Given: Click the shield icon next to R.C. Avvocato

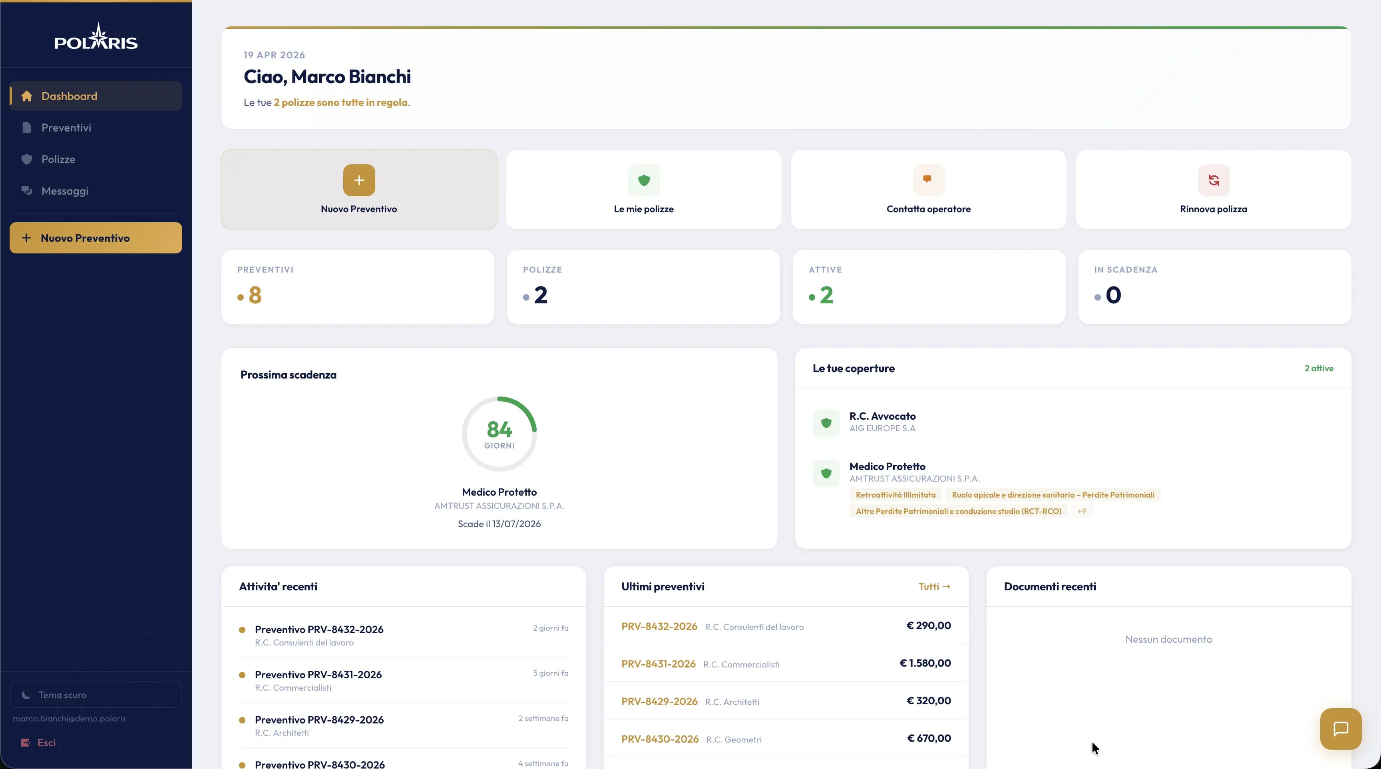Looking at the screenshot, I should [826, 422].
